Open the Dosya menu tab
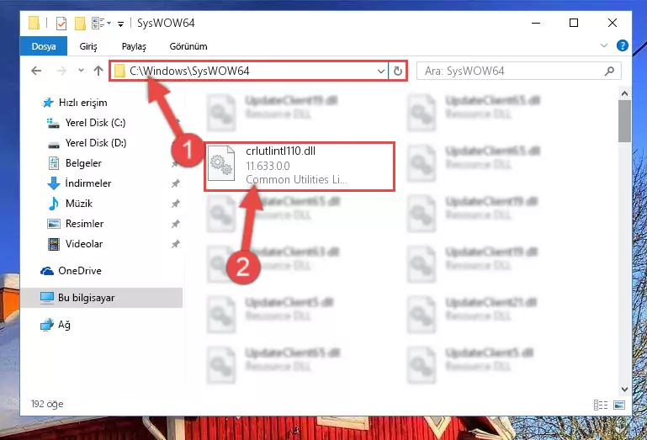The image size is (647, 440). tap(43, 46)
